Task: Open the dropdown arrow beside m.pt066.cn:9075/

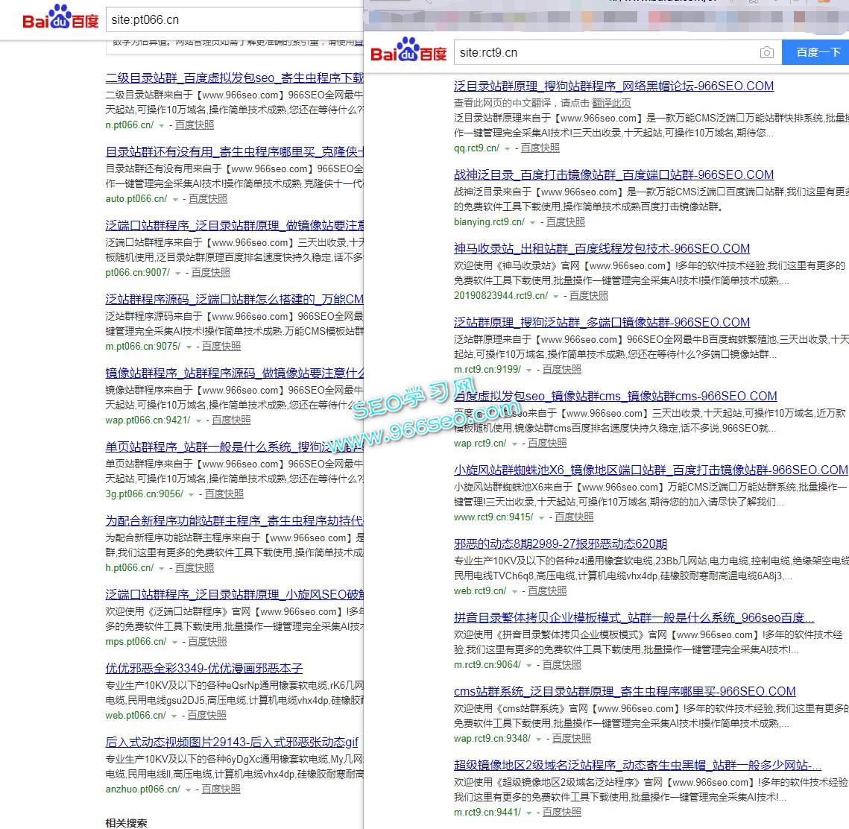Action: click(x=189, y=347)
